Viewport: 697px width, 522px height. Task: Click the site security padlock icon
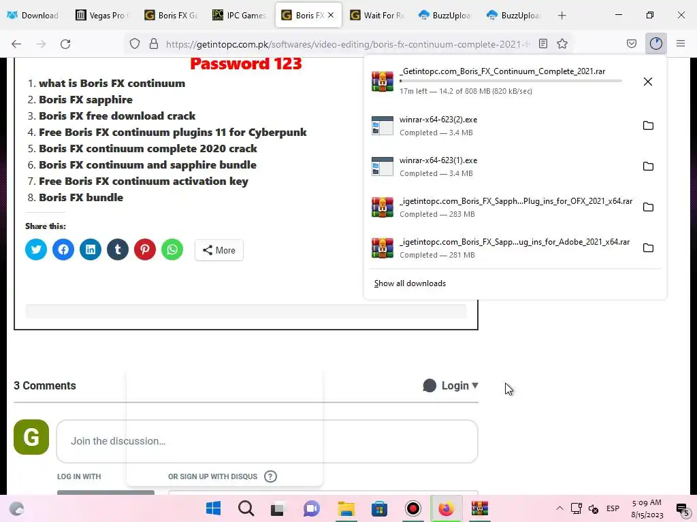pyautogui.click(x=154, y=44)
